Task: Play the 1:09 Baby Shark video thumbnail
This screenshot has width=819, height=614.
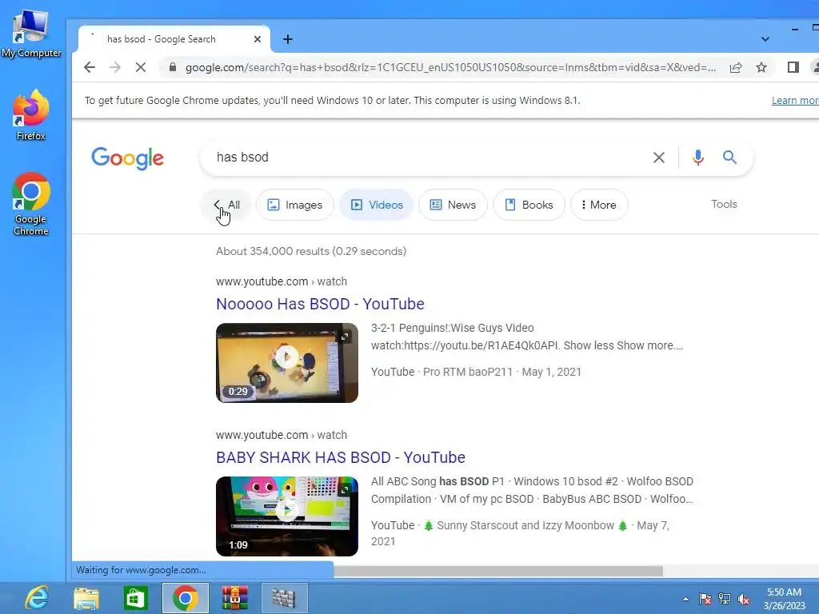Action: click(287, 516)
